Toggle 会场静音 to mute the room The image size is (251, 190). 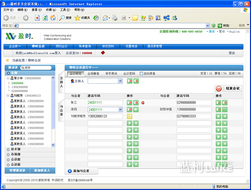click(x=93, y=74)
